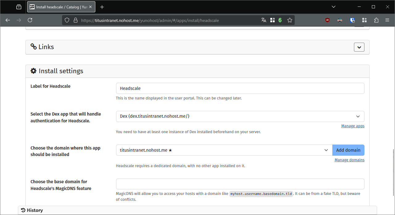Click the Add domain button
Viewport: 395px width, 215px height.
(x=348, y=150)
